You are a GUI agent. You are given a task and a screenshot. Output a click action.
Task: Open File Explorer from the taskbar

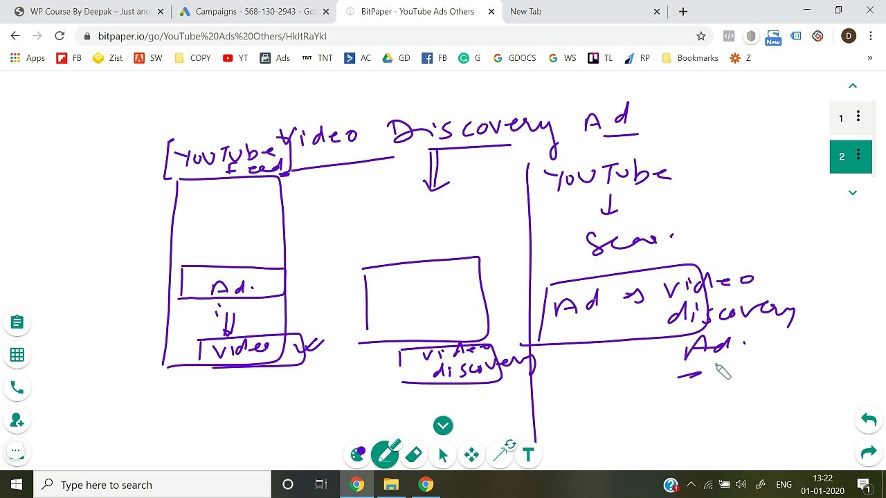point(391,484)
